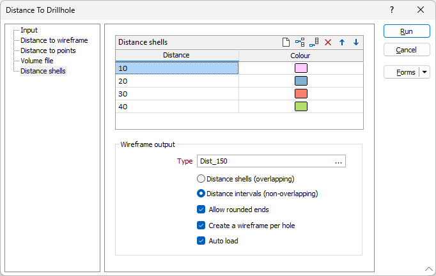Open the Input tab in the tree
The height and width of the screenshot is (276, 436).
[x=29, y=30]
